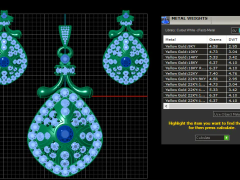This screenshot has height=180, width=240.
Task: Select the Yellow Gold 22KY:9KY row
Action: [x=201, y=79]
